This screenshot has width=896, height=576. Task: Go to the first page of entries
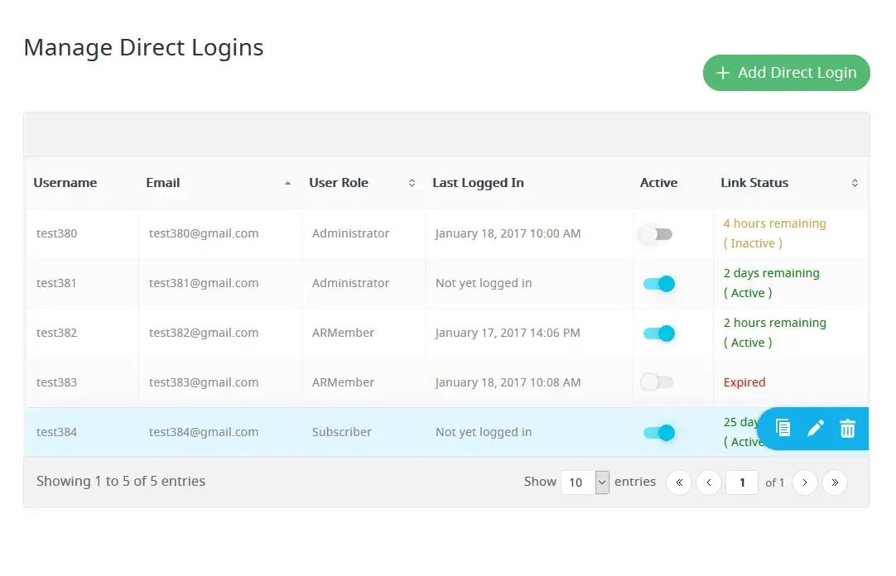[x=679, y=482]
